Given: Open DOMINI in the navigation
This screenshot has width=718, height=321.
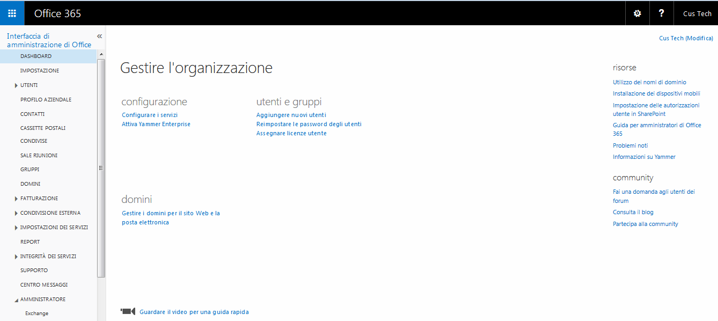Looking at the screenshot, I should coord(30,184).
